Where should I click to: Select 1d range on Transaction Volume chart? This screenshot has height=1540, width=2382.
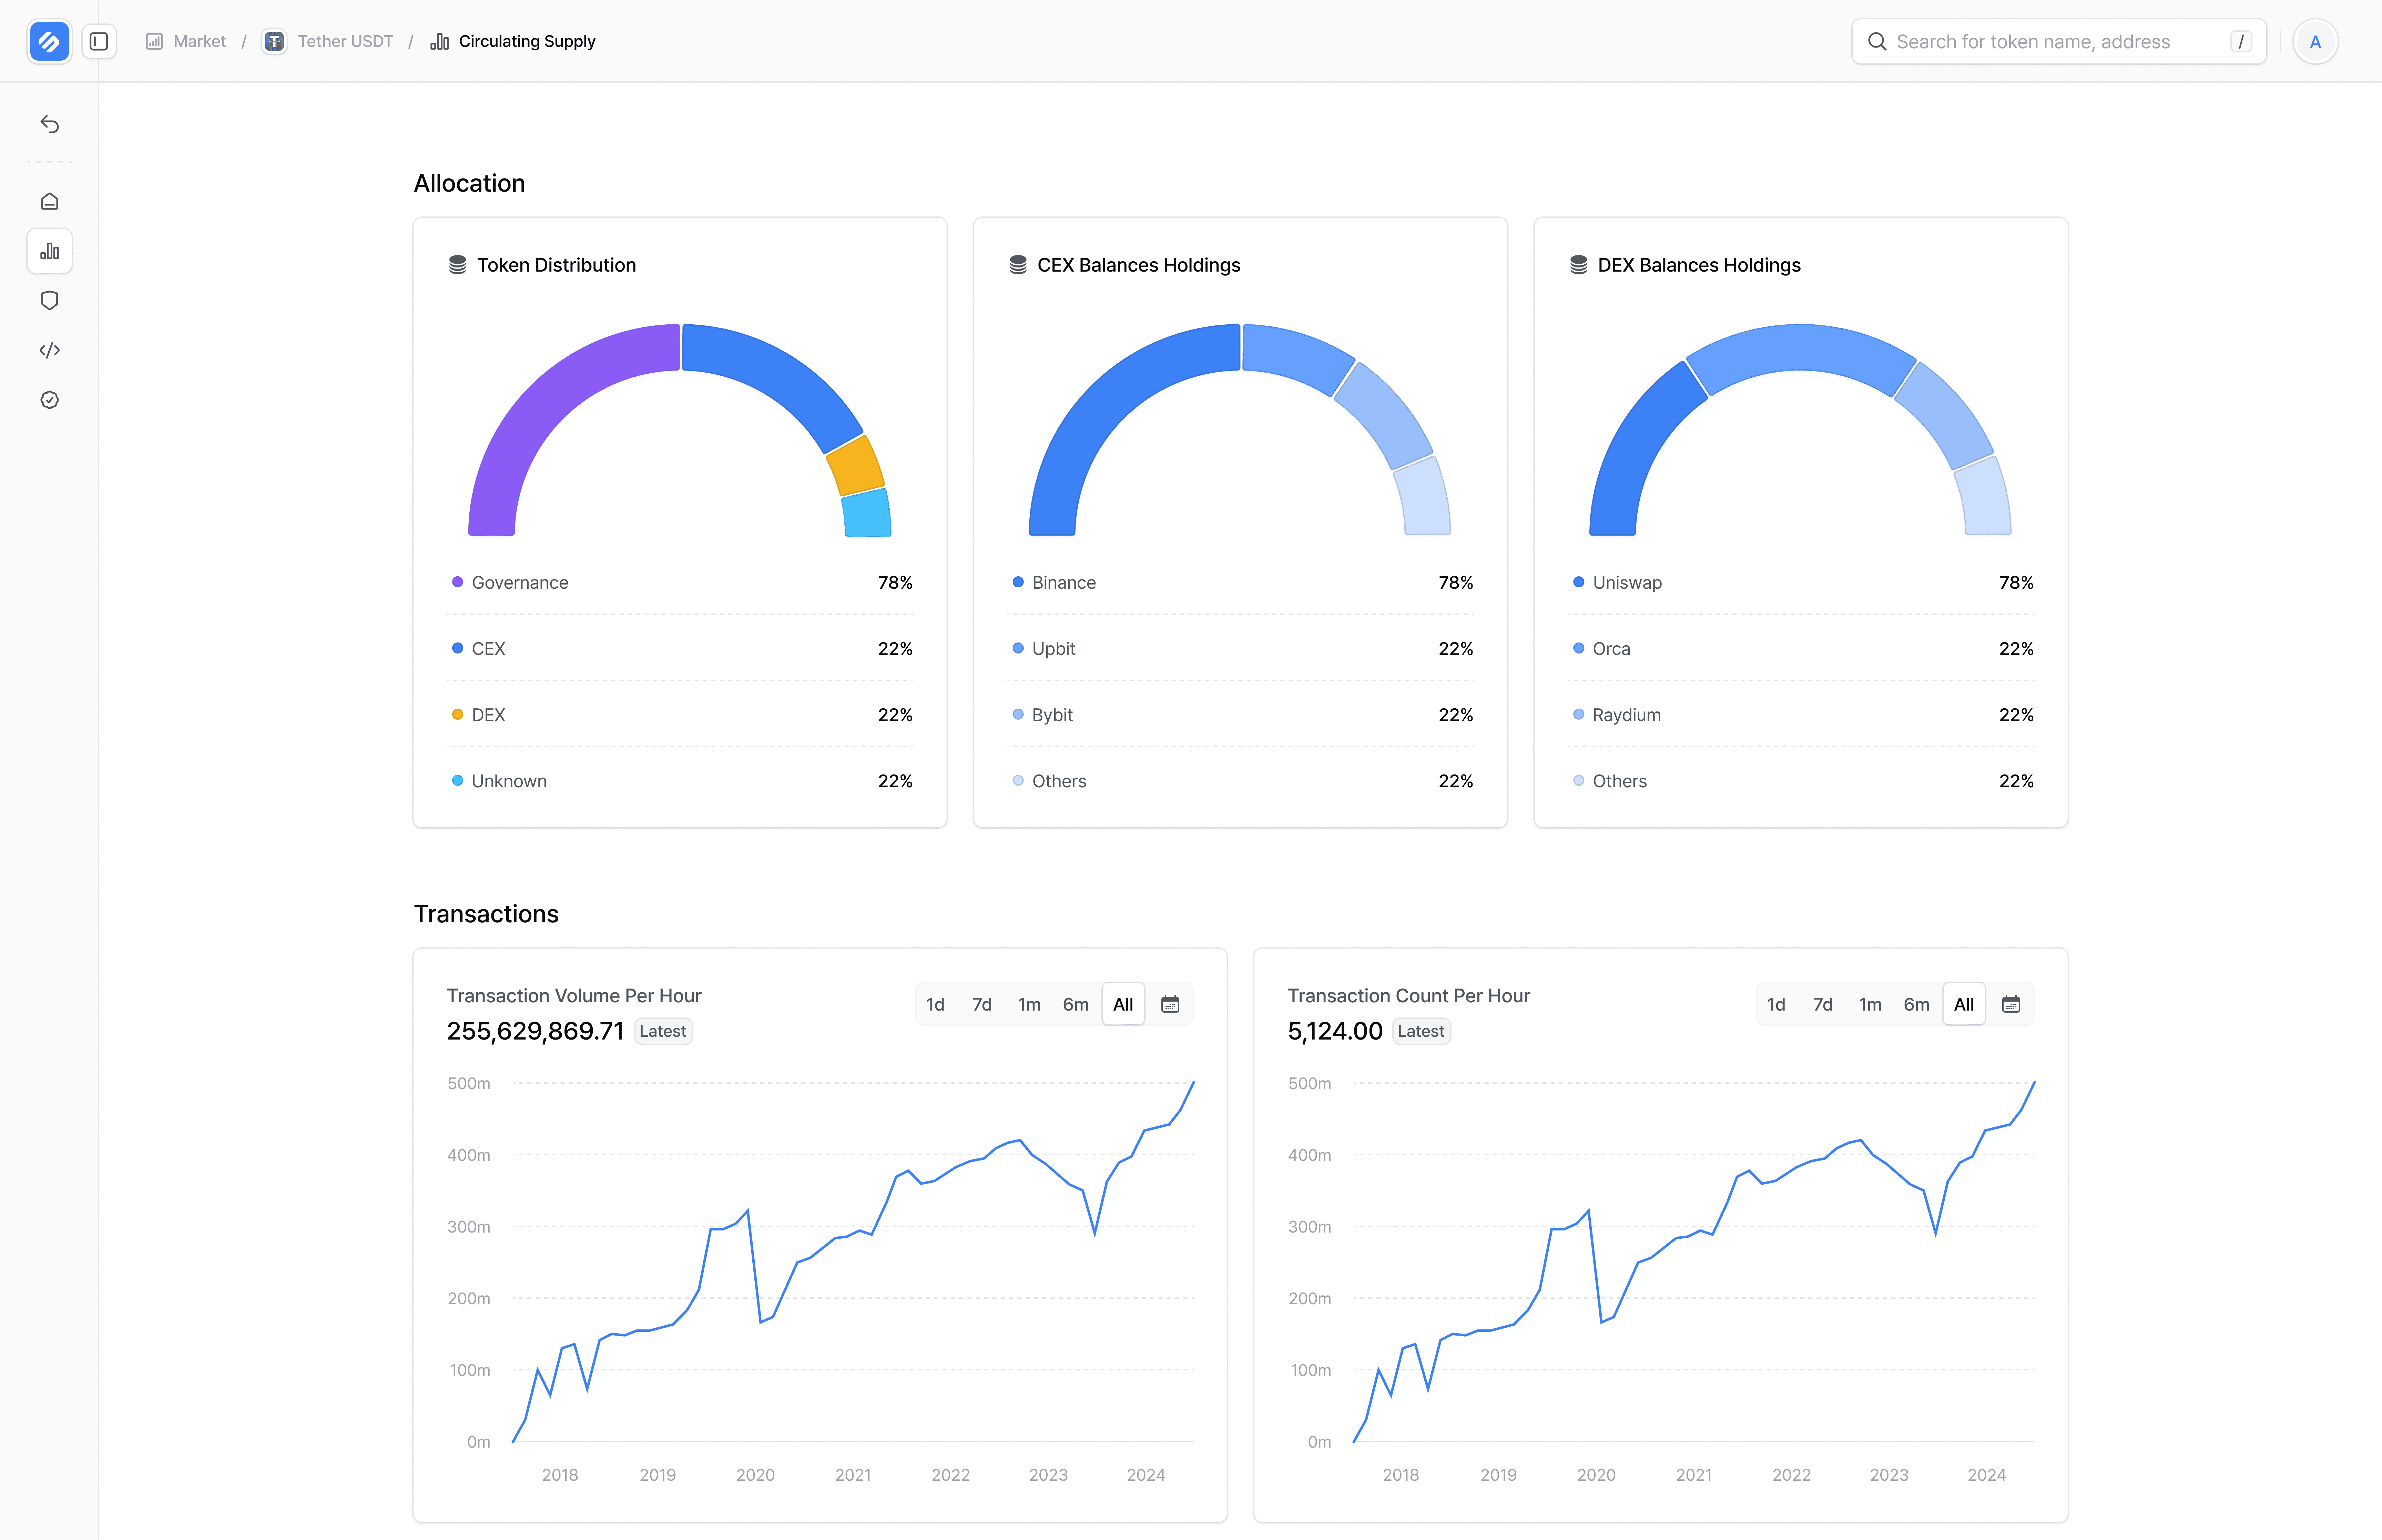pyautogui.click(x=935, y=1004)
